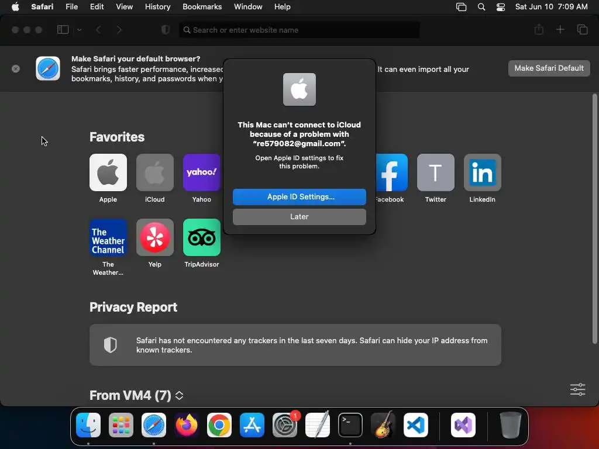599x449 pixels.
Task: Open The Weather Channel favorite tile
Action: click(x=108, y=237)
